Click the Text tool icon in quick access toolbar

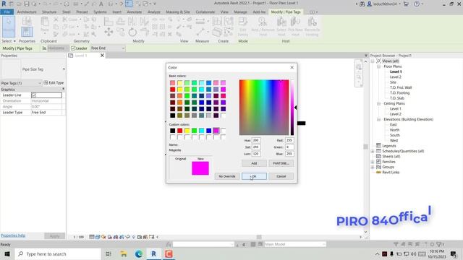101,4
